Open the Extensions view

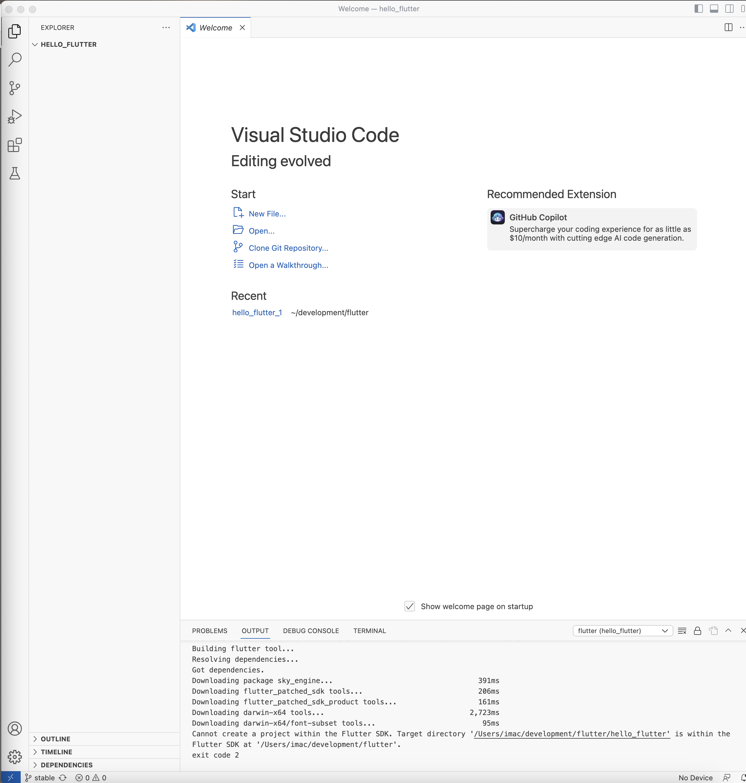pyautogui.click(x=15, y=145)
